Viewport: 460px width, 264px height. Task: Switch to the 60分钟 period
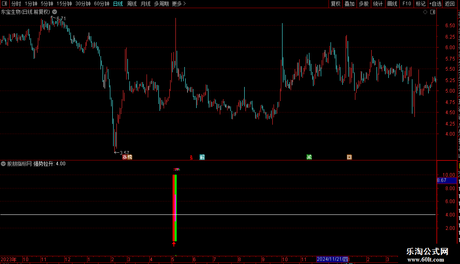coord(102,4)
